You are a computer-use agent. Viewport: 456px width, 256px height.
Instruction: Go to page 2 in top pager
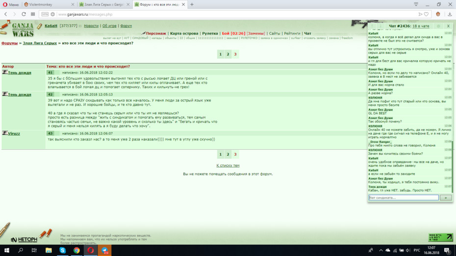click(228, 54)
